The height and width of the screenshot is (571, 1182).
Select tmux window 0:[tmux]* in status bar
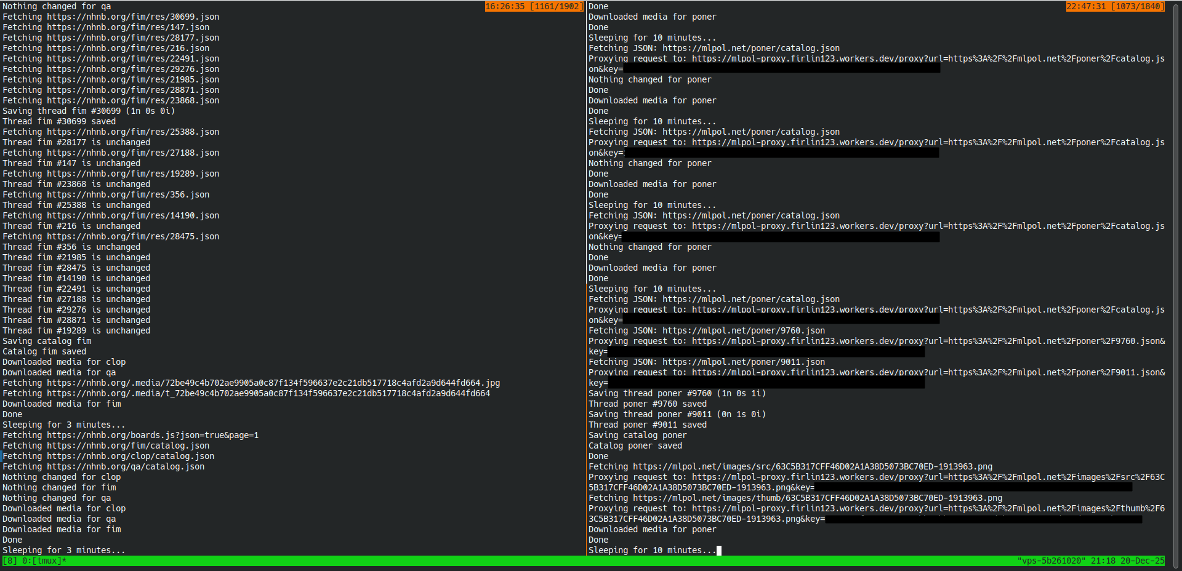click(44, 561)
